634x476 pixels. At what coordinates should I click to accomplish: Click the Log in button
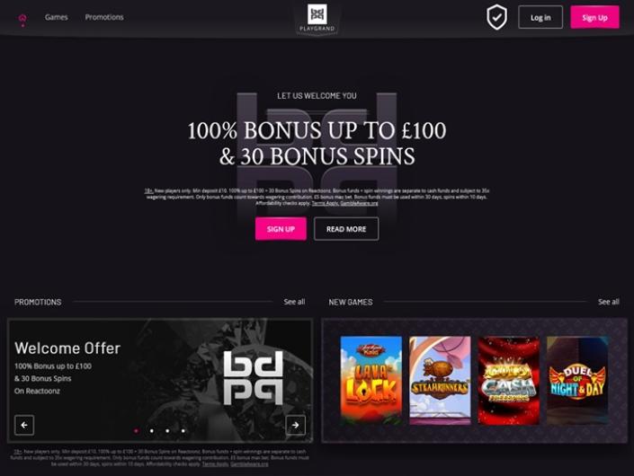click(540, 17)
